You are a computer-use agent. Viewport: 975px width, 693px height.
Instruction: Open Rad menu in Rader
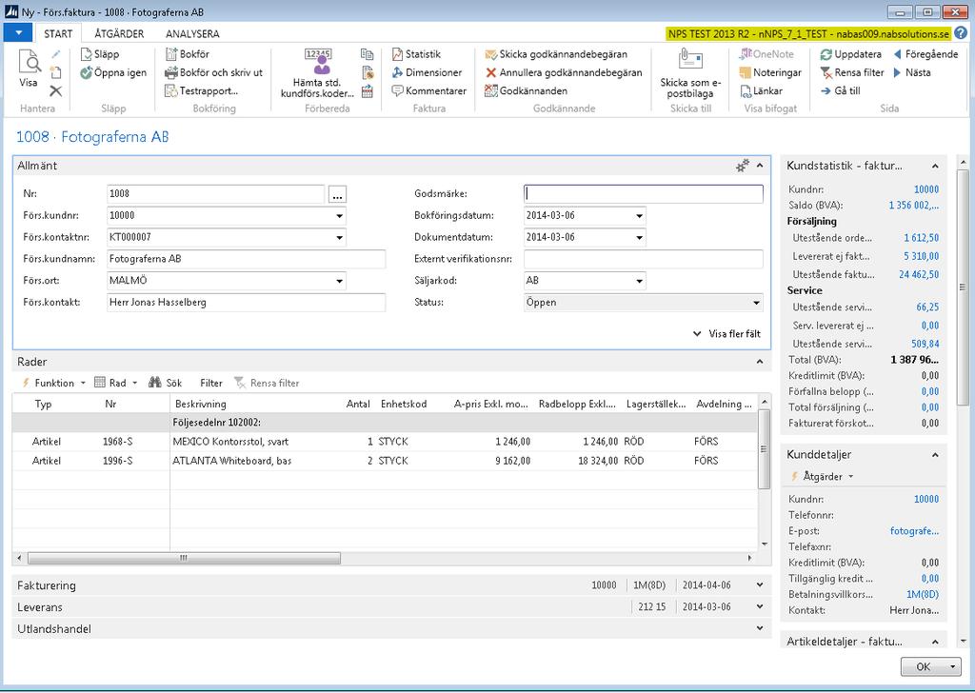[x=116, y=383]
